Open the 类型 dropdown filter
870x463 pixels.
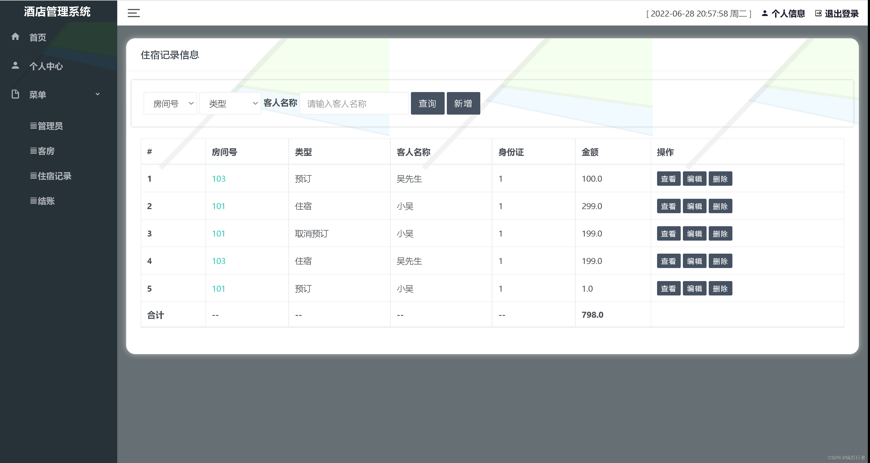click(230, 103)
